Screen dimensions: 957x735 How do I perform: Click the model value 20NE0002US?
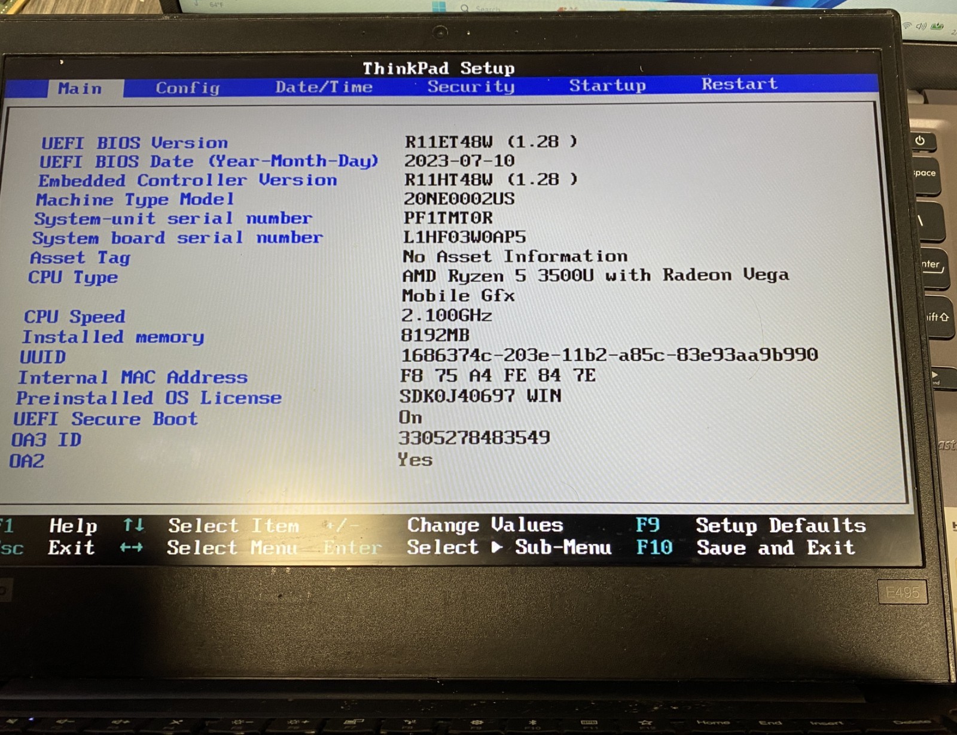coord(459,199)
